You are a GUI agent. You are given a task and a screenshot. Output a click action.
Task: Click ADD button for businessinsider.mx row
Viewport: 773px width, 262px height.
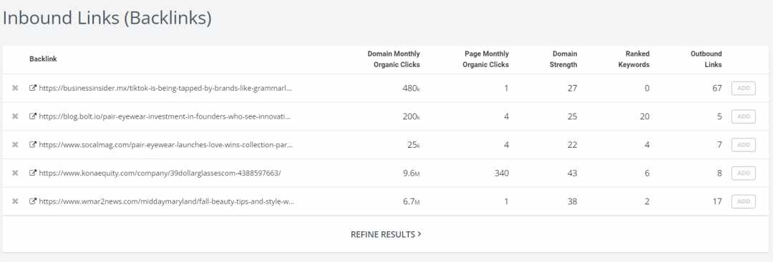(x=744, y=89)
